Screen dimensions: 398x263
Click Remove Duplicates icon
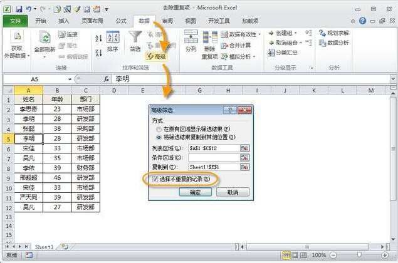click(x=210, y=38)
